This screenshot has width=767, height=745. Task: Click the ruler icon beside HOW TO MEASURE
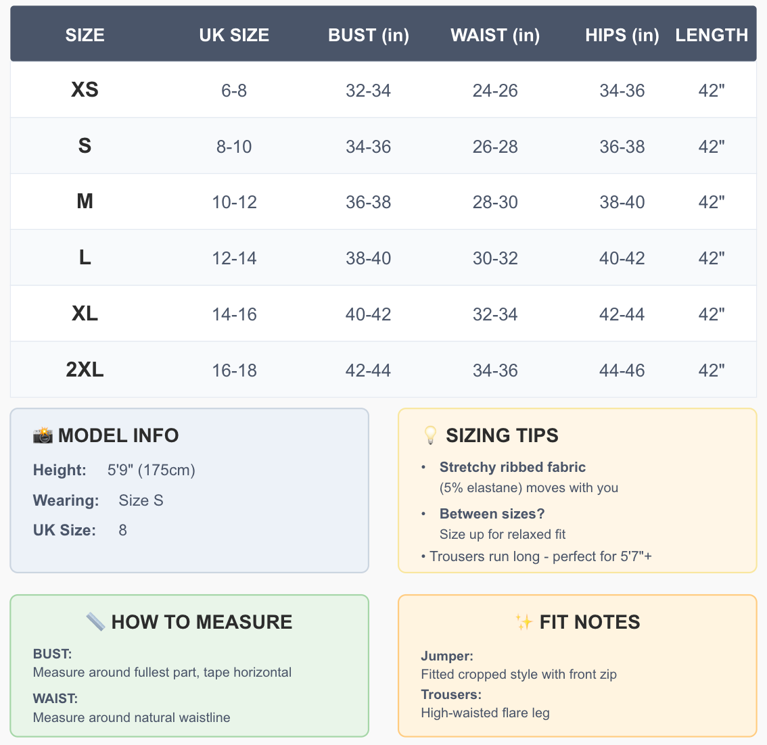point(95,622)
